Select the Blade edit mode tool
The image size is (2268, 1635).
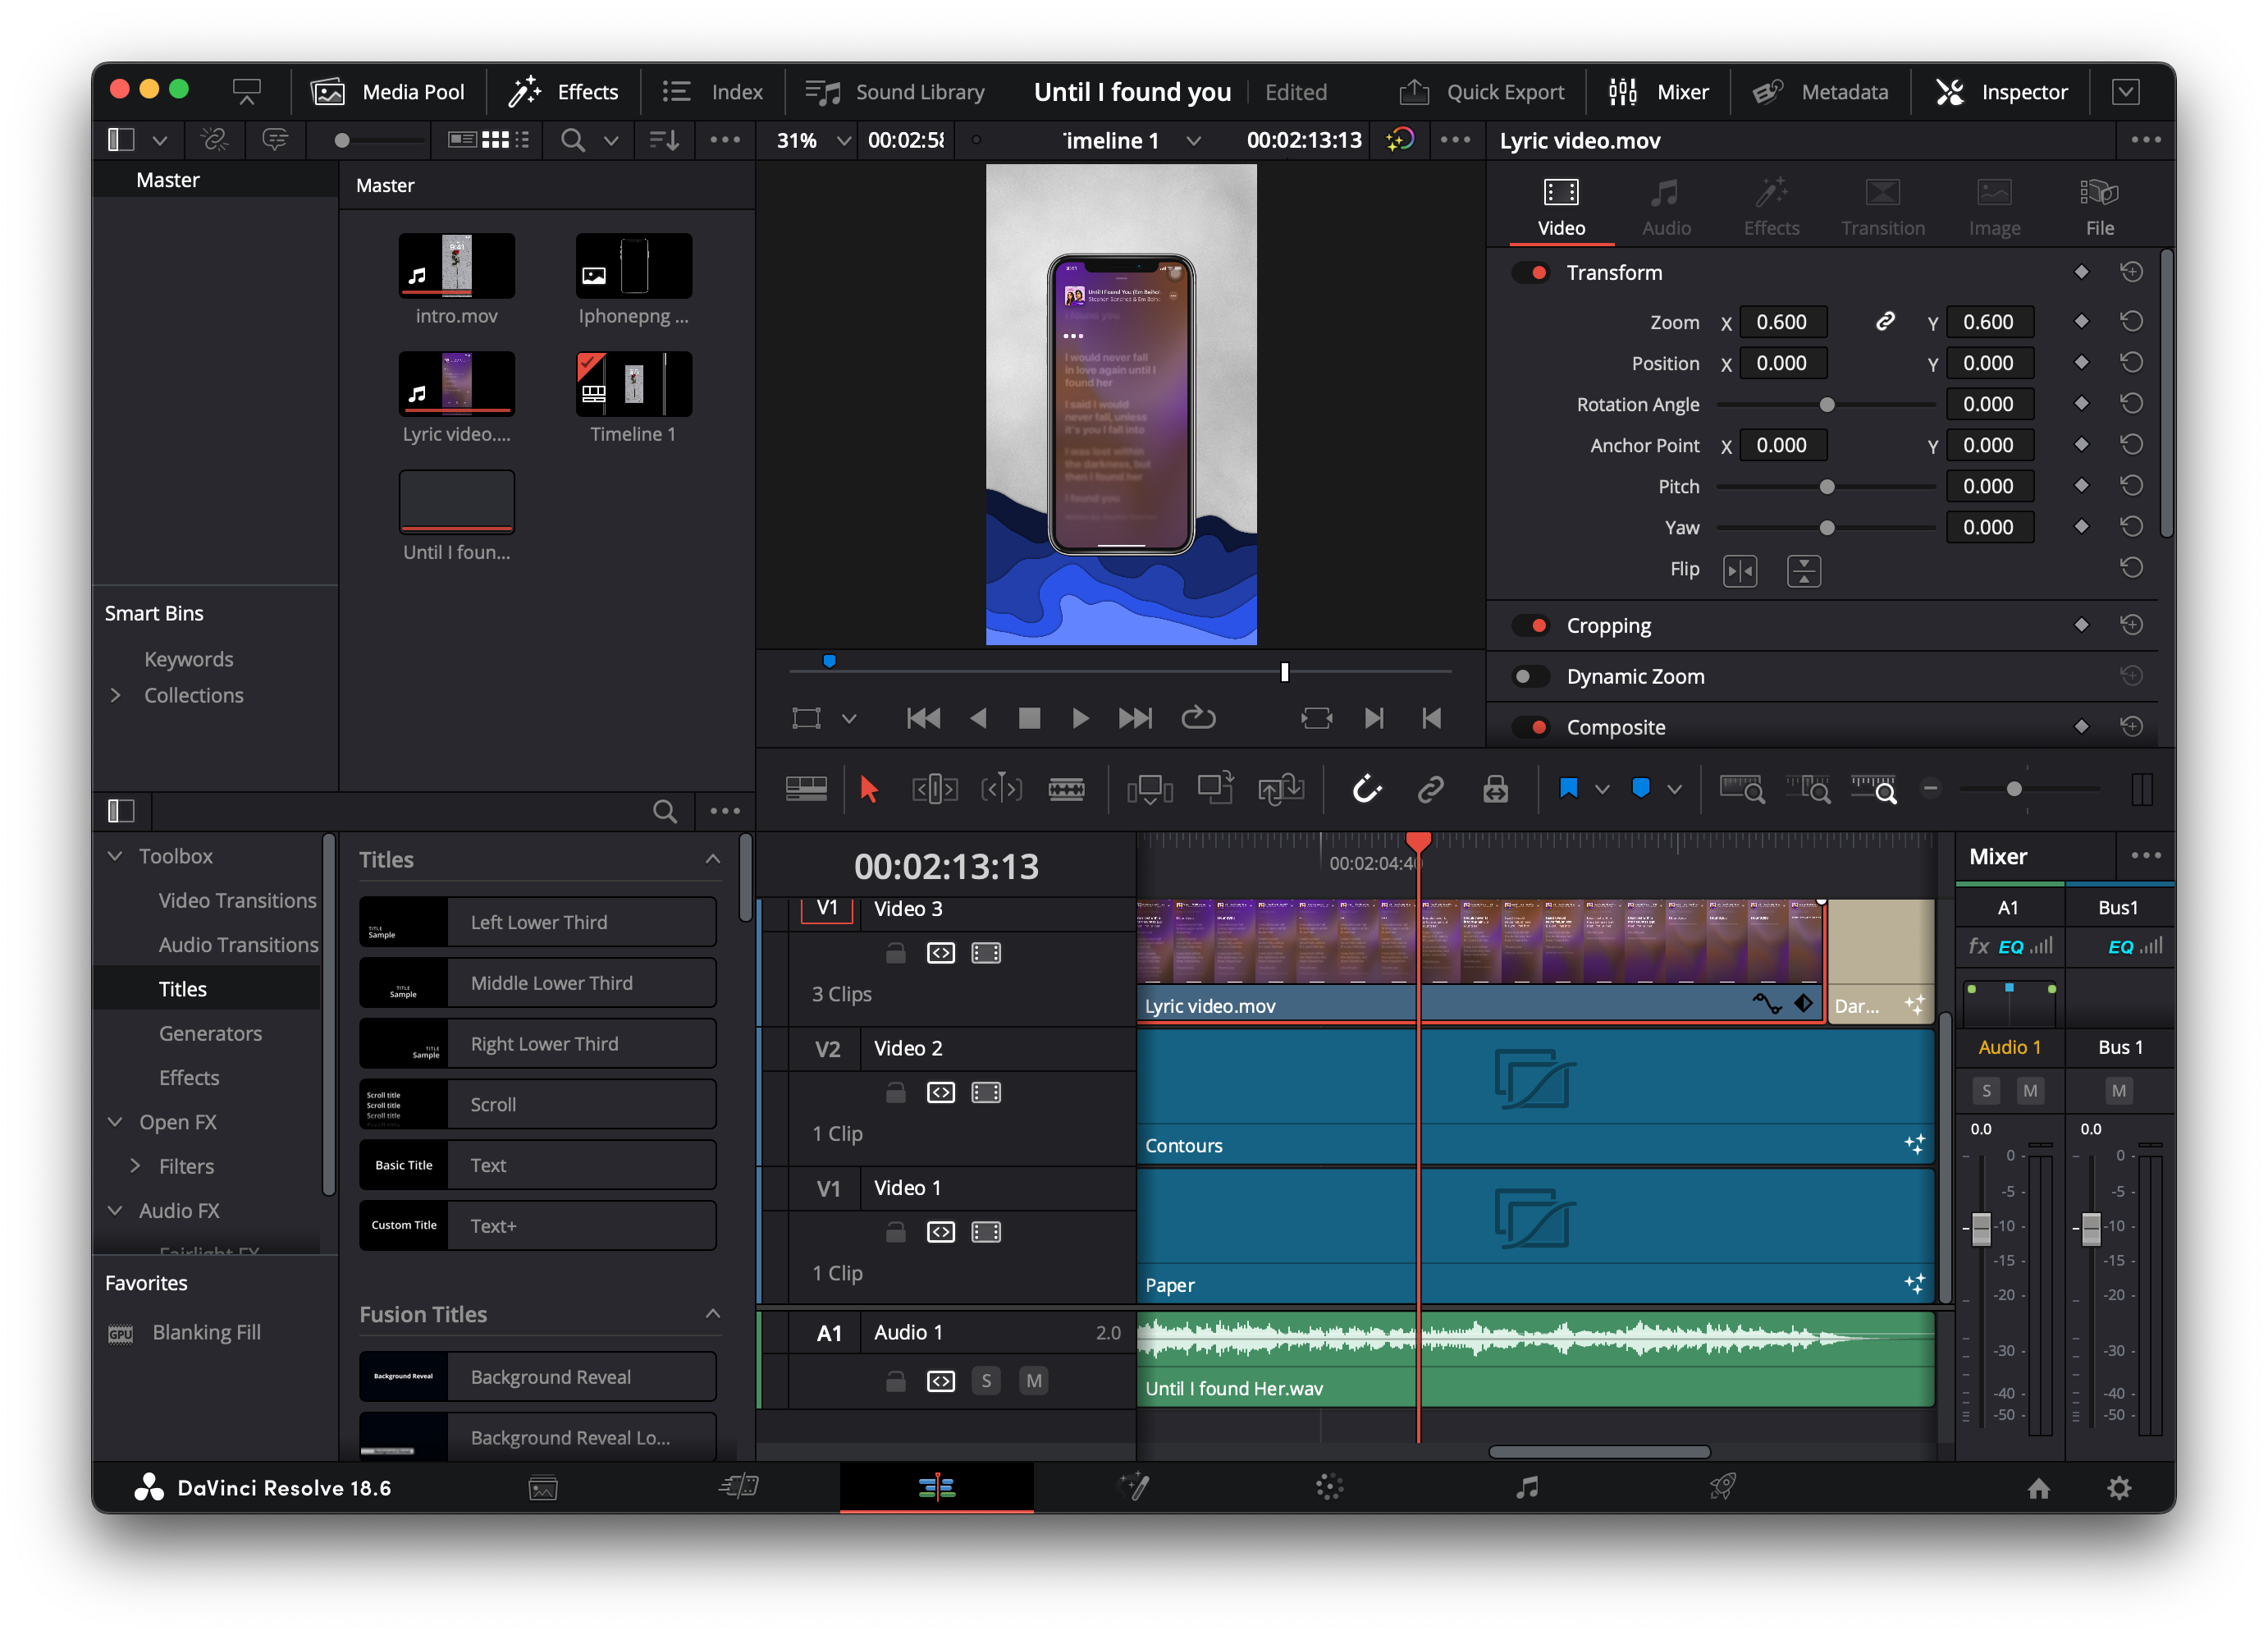point(1066,790)
